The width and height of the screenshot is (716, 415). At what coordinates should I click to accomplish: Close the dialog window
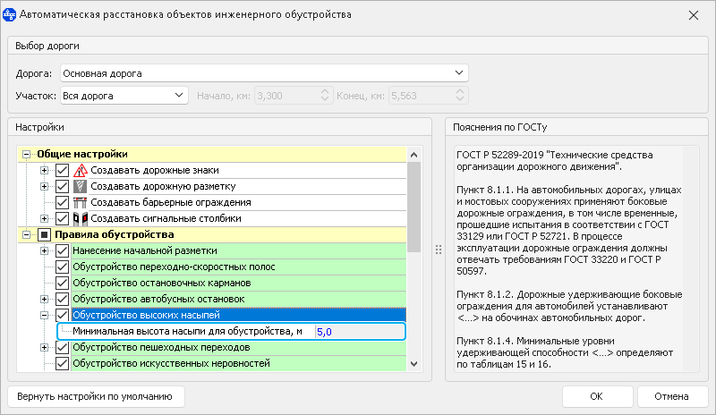tap(693, 15)
